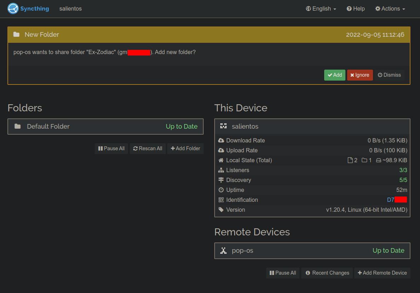Click the Download Rate cloud icon

click(x=221, y=140)
